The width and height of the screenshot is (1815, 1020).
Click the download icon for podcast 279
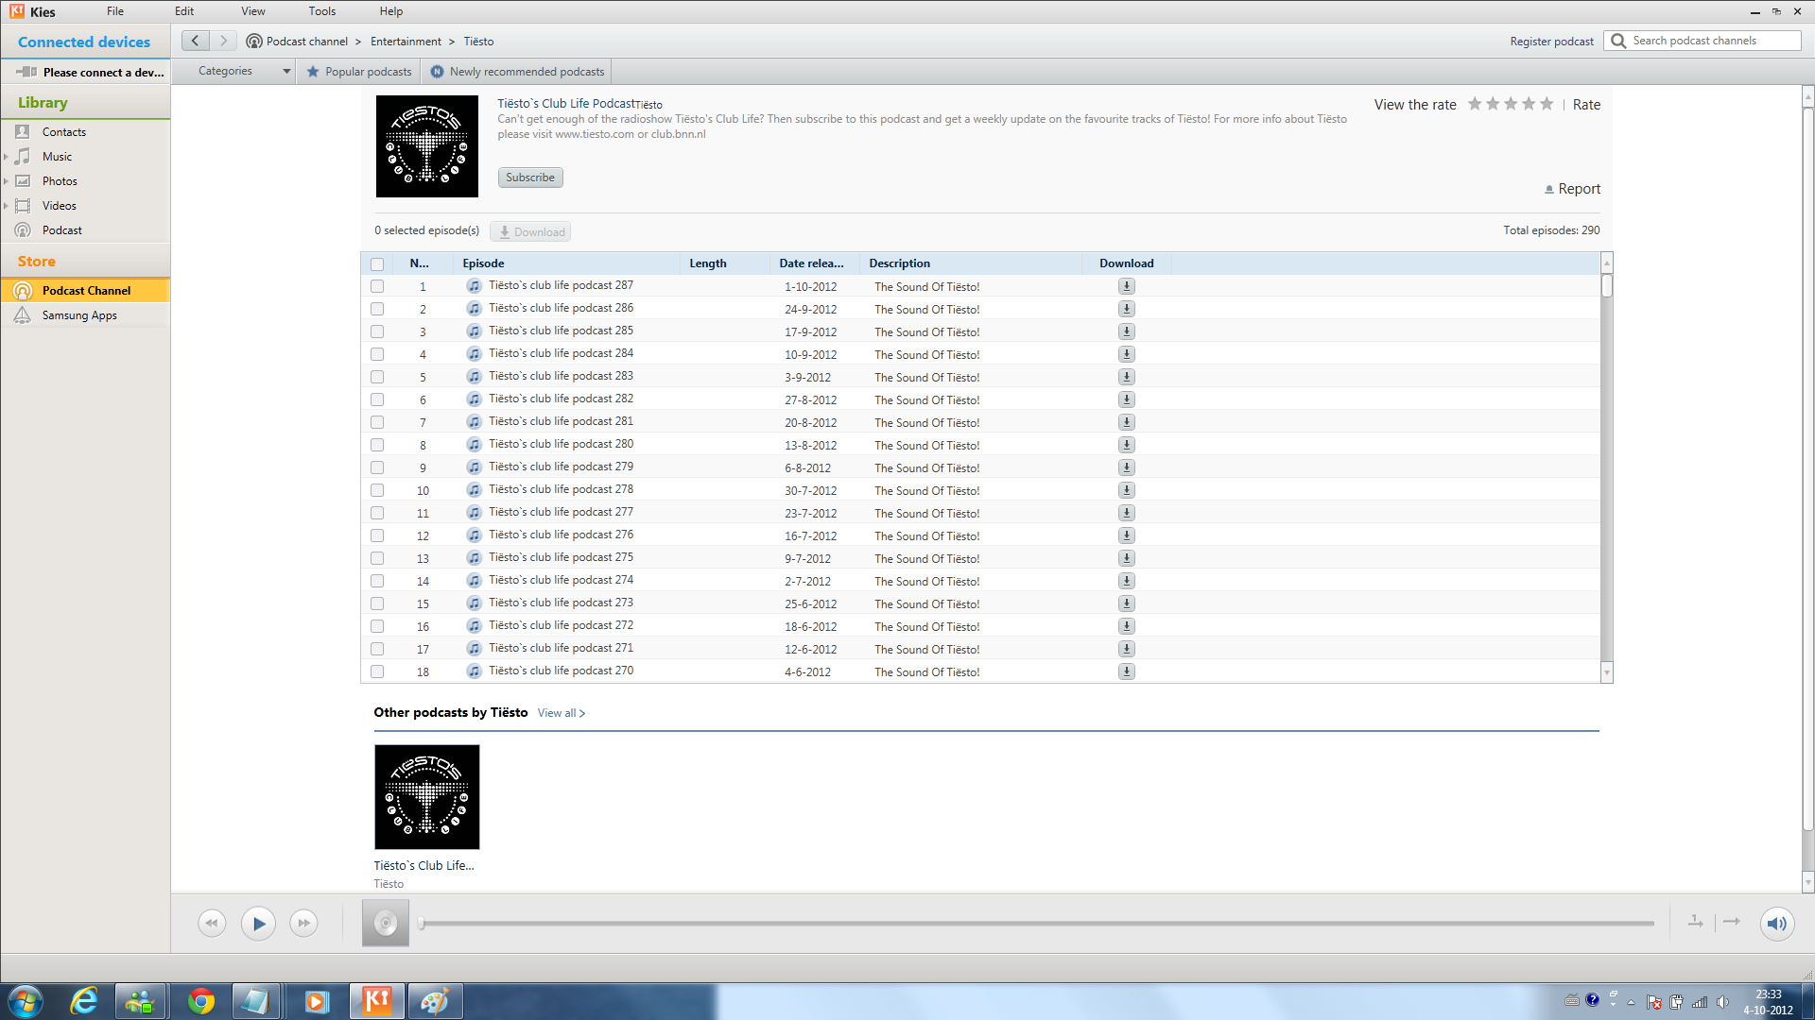pyautogui.click(x=1126, y=467)
